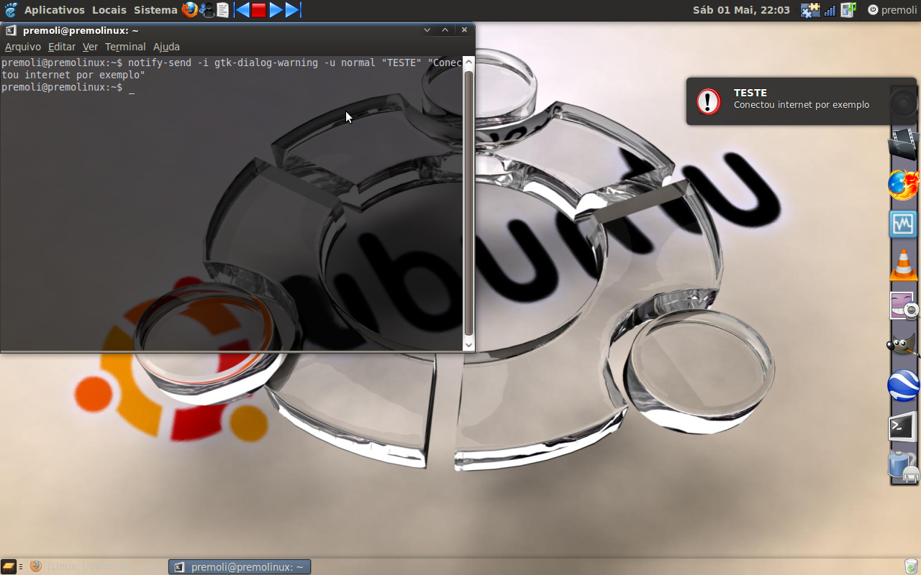Launch GIMP from the dock

tap(903, 346)
